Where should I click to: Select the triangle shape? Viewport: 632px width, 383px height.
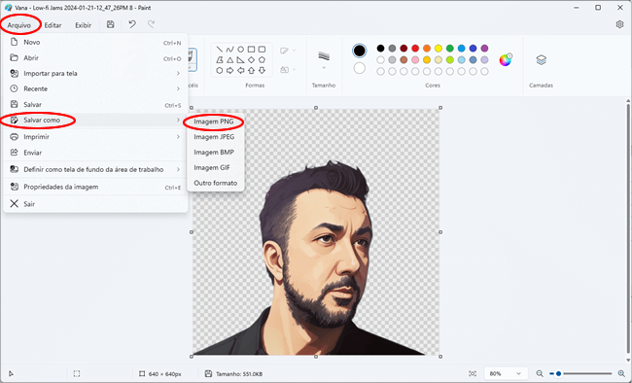(229, 60)
